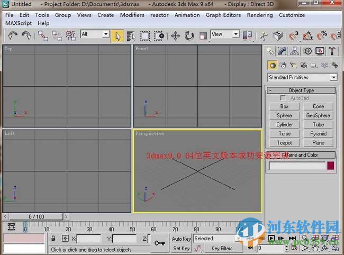Select the Lights category icon

pos(293,66)
